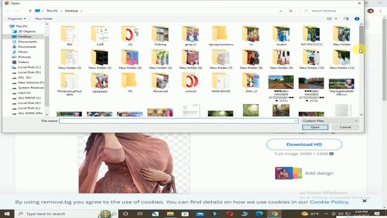Open the 992 folder
Image resolution: width=387 pixels, height=218 pixels.
click(70, 36)
